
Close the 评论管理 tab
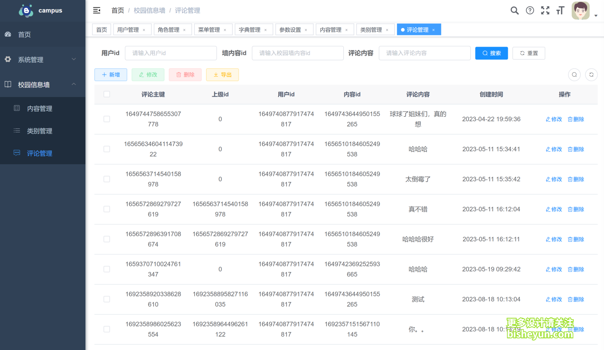point(434,30)
